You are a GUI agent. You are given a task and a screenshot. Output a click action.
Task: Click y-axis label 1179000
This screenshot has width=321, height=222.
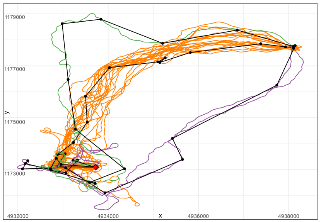15,17
